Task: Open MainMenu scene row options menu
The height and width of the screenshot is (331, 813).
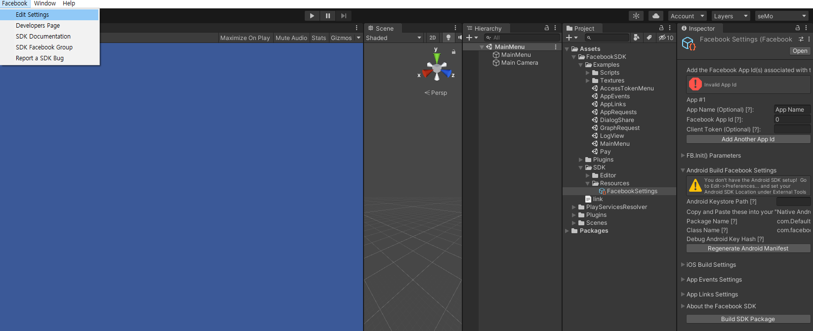Action: [556, 47]
